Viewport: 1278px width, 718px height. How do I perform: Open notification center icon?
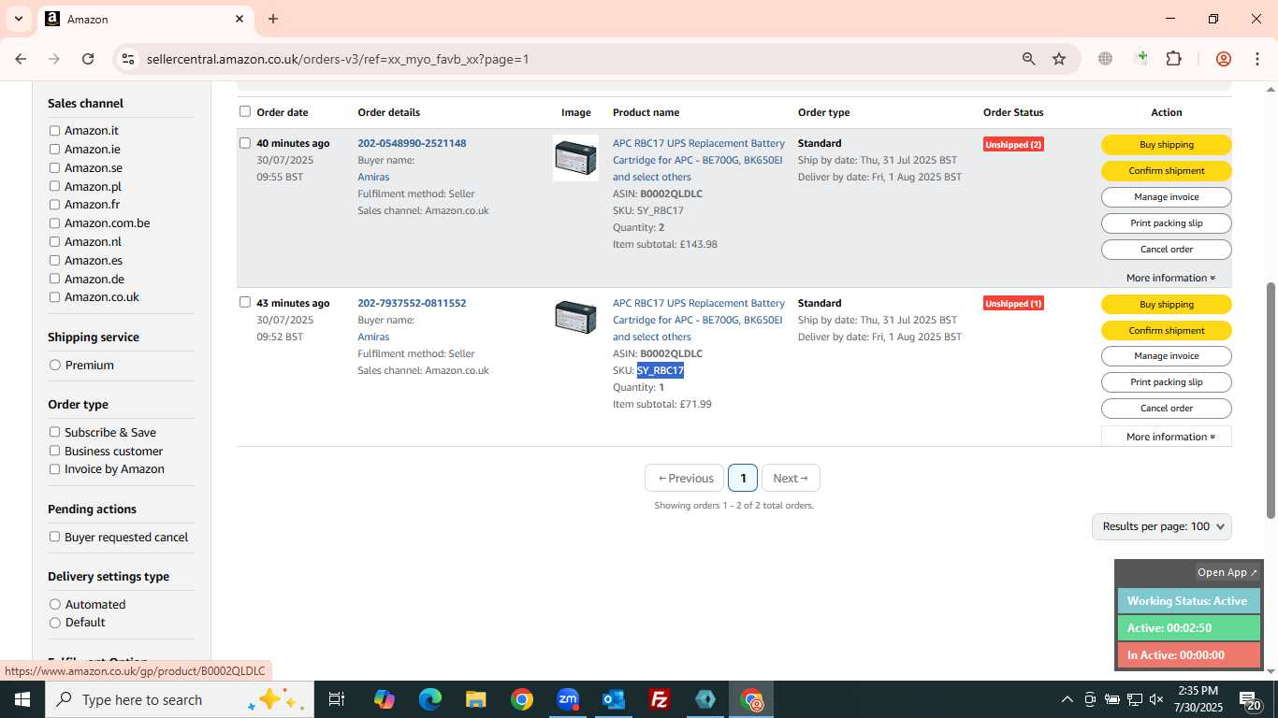[x=1249, y=699]
